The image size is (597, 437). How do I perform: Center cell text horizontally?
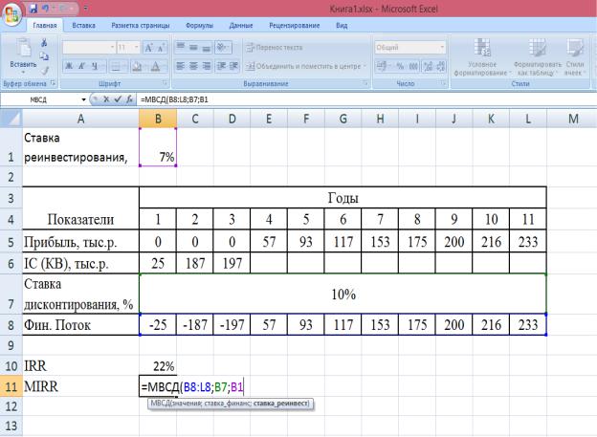click(x=193, y=66)
